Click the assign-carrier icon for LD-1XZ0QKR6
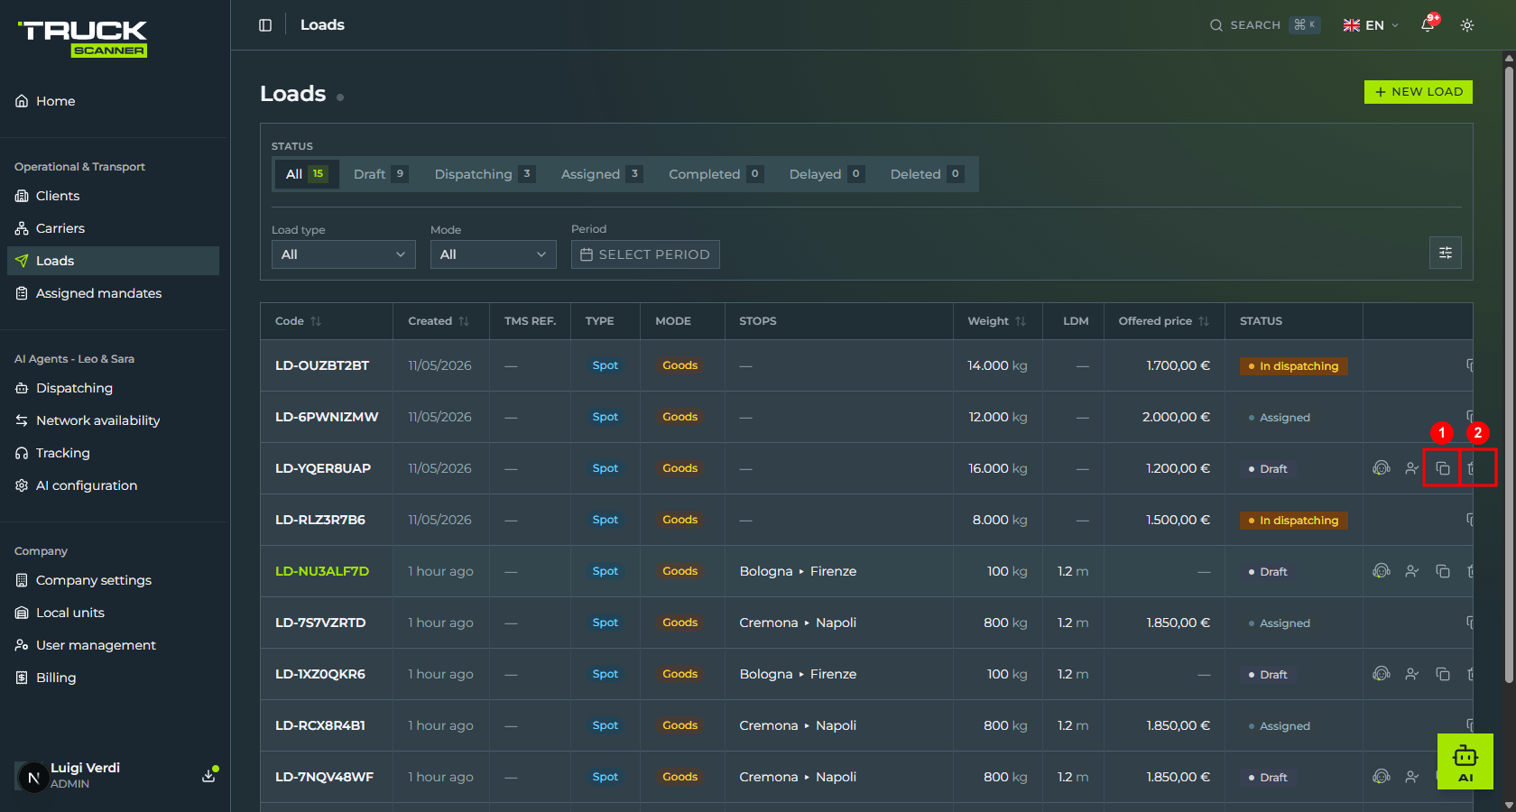The height and width of the screenshot is (812, 1516). [1412, 674]
